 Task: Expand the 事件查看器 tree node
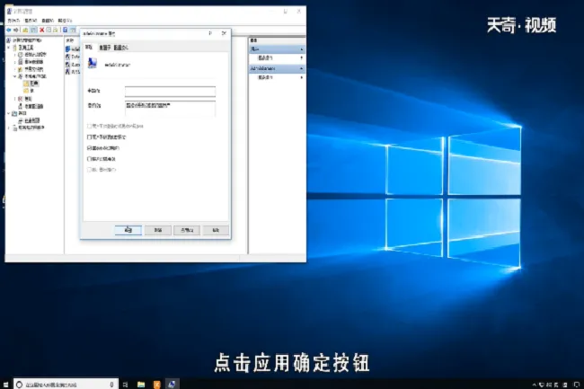[15, 62]
